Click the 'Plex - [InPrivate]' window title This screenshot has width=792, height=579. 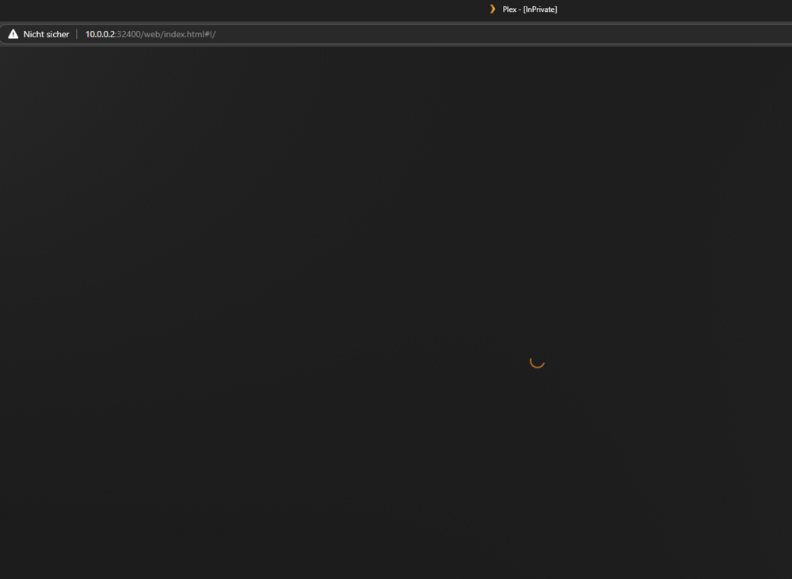(530, 9)
